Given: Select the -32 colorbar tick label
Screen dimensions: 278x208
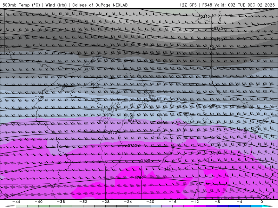Looking at the screenshot, I should 83,202.
